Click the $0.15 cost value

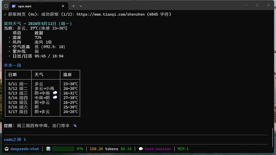126,149
